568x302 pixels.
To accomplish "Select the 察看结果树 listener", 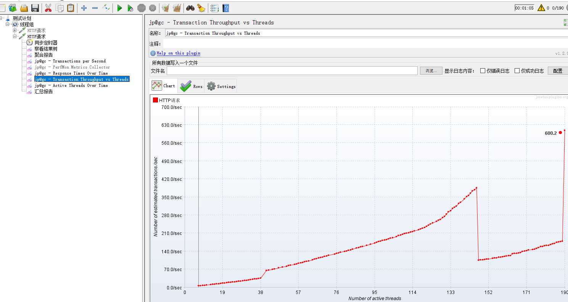I will [x=46, y=49].
